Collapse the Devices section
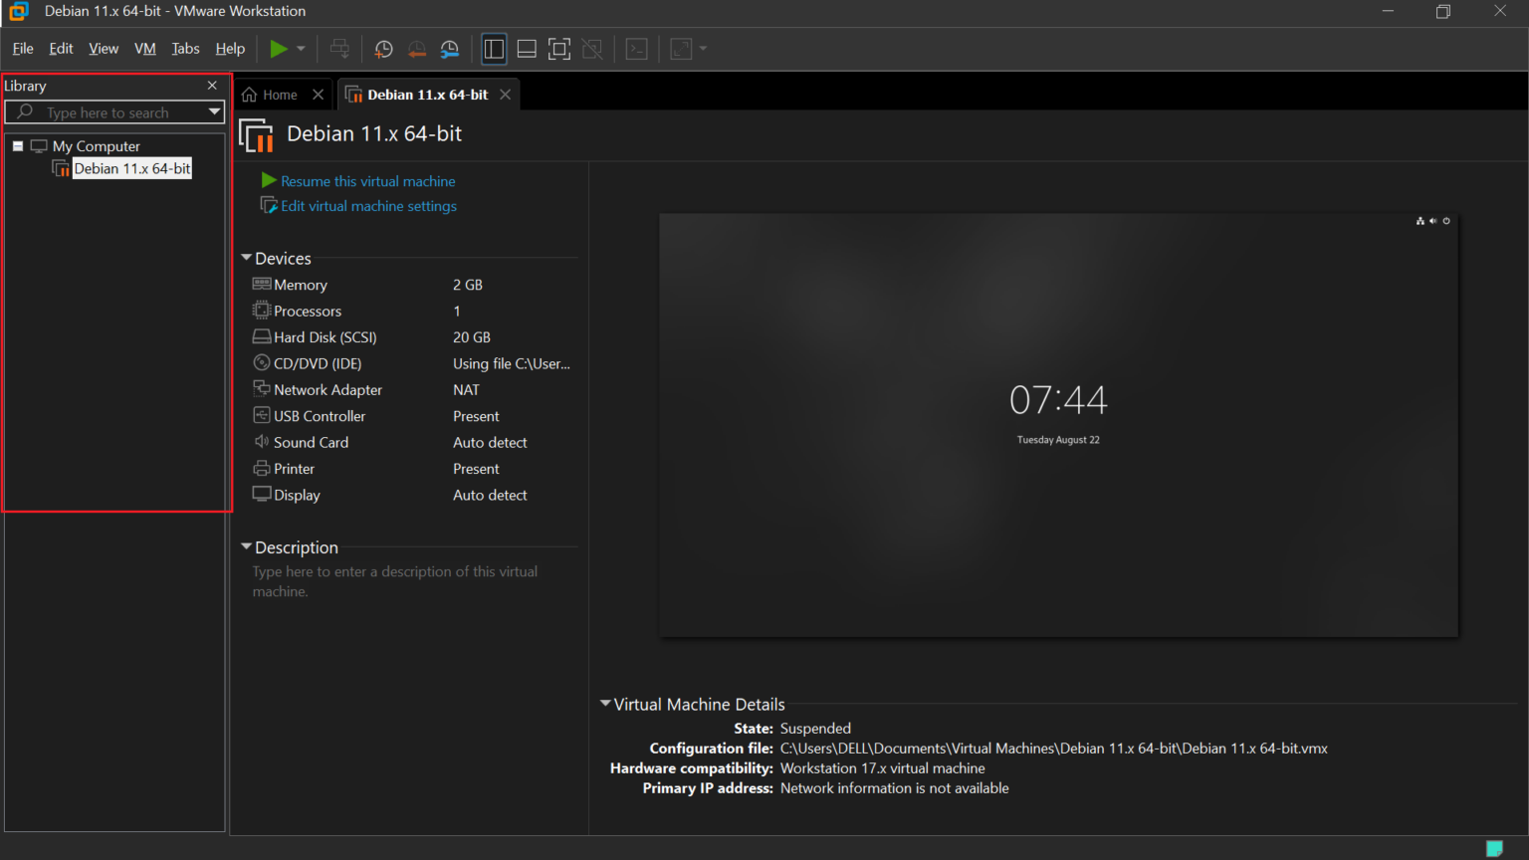This screenshot has height=860, width=1529. pyautogui.click(x=247, y=258)
